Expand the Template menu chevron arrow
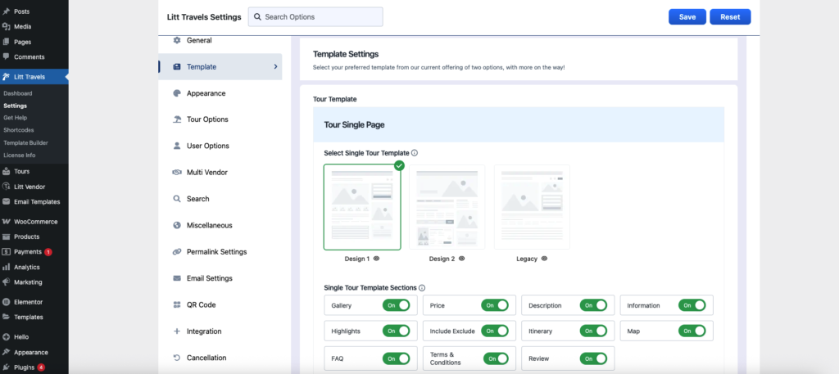 coord(275,66)
